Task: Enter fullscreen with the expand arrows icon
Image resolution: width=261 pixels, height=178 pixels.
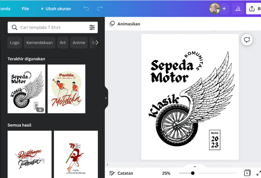Action: point(258,173)
